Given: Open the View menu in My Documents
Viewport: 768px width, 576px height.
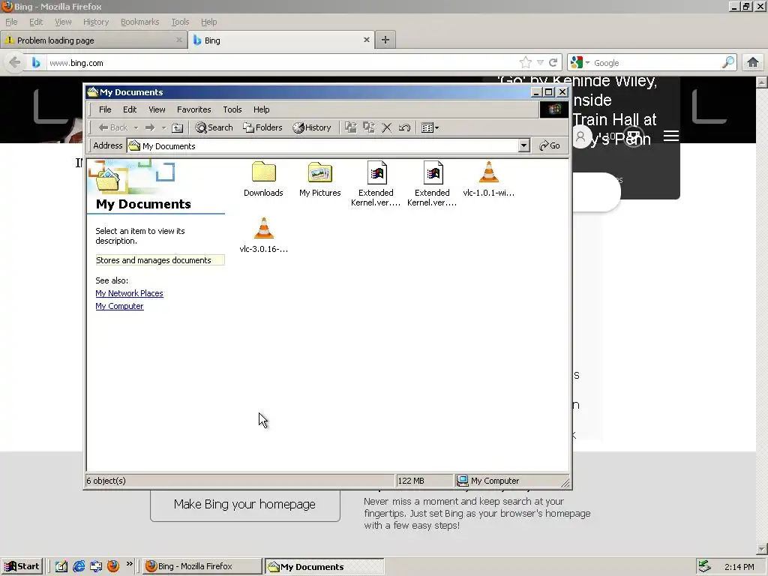Looking at the screenshot, I should pyautogui.click(x=157, y=109).
